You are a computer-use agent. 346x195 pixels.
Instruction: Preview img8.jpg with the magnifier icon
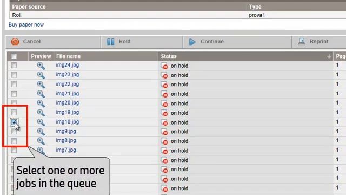click(41, 141)
